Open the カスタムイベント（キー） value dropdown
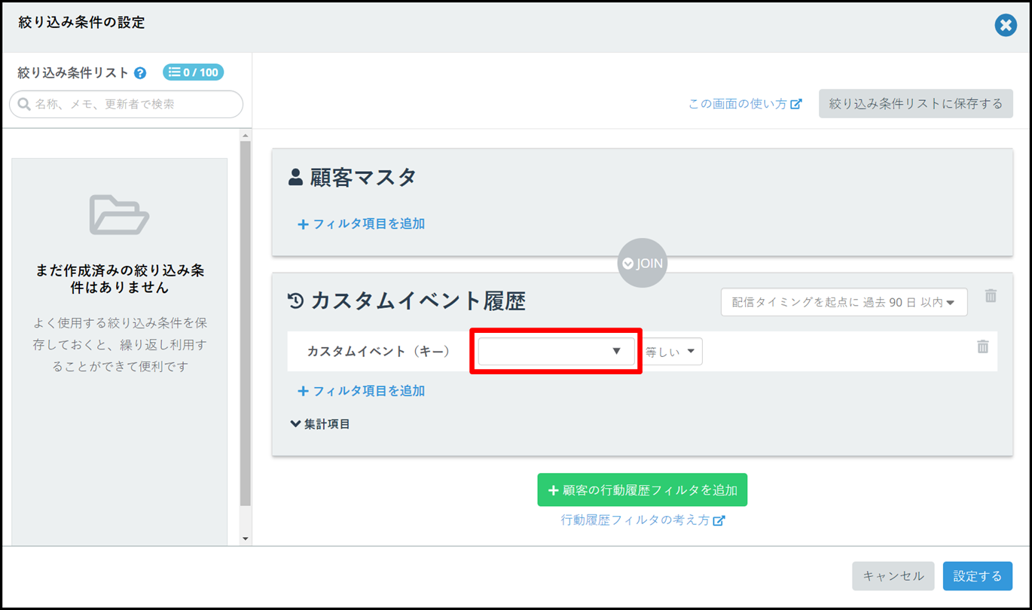 (556, 351)
